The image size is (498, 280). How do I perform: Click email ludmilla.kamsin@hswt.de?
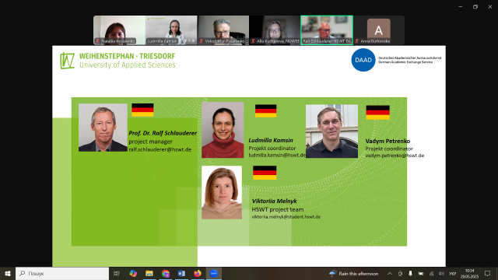pos(277,156)
